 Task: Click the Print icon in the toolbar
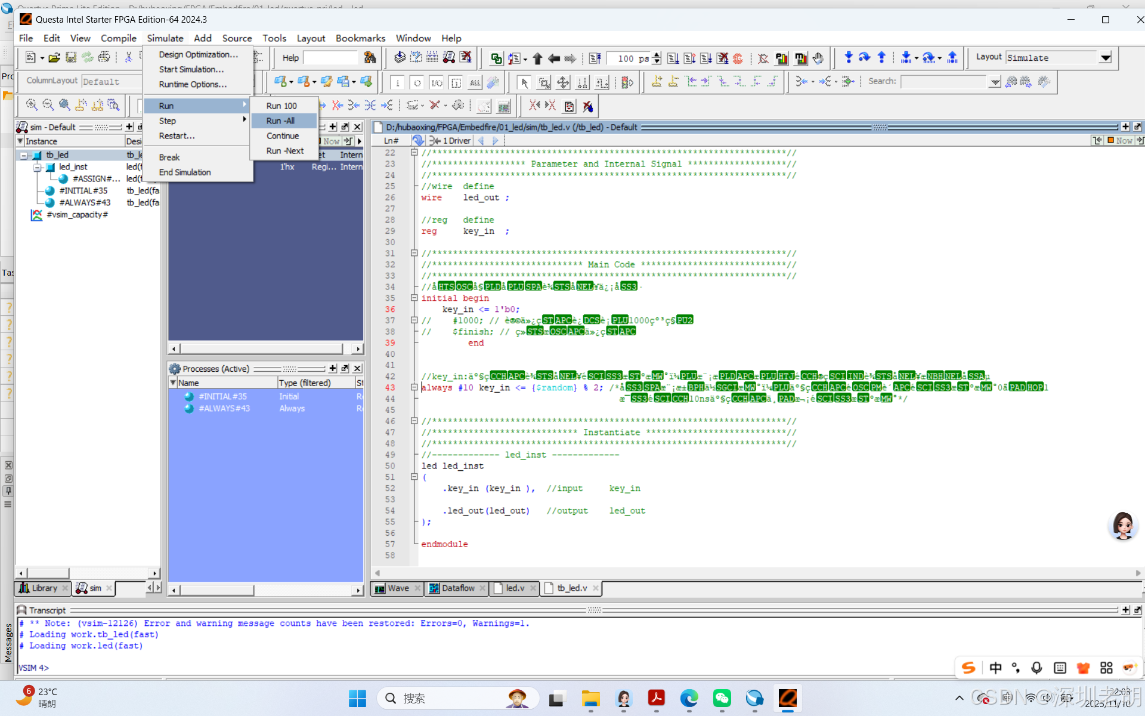click(104, 58)
